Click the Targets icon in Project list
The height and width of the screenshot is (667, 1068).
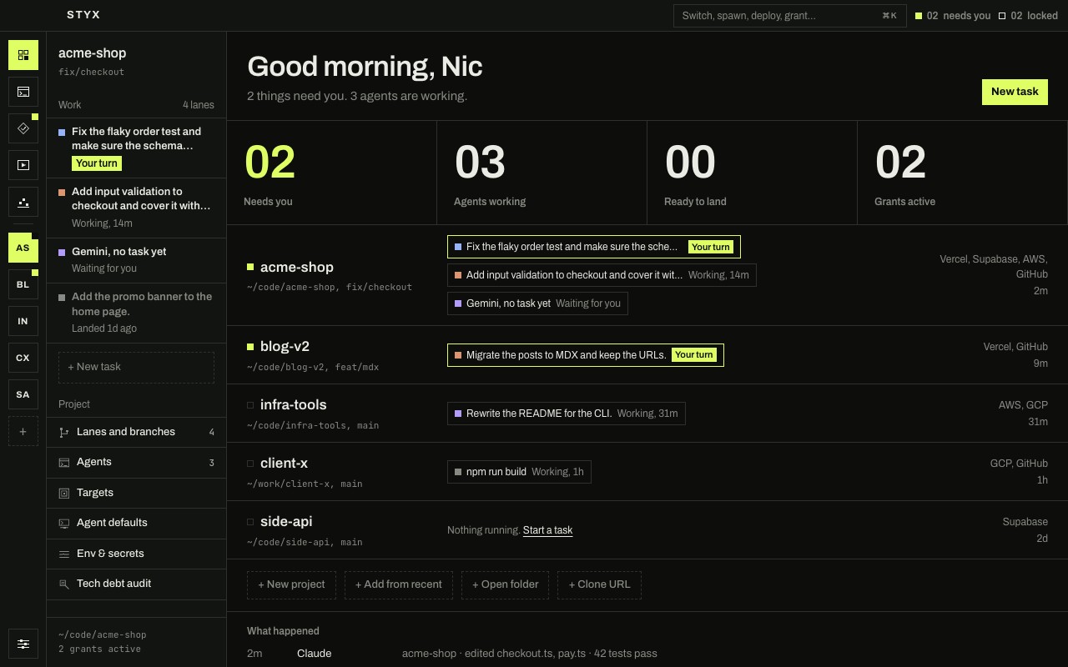click(x=64, y=493)
